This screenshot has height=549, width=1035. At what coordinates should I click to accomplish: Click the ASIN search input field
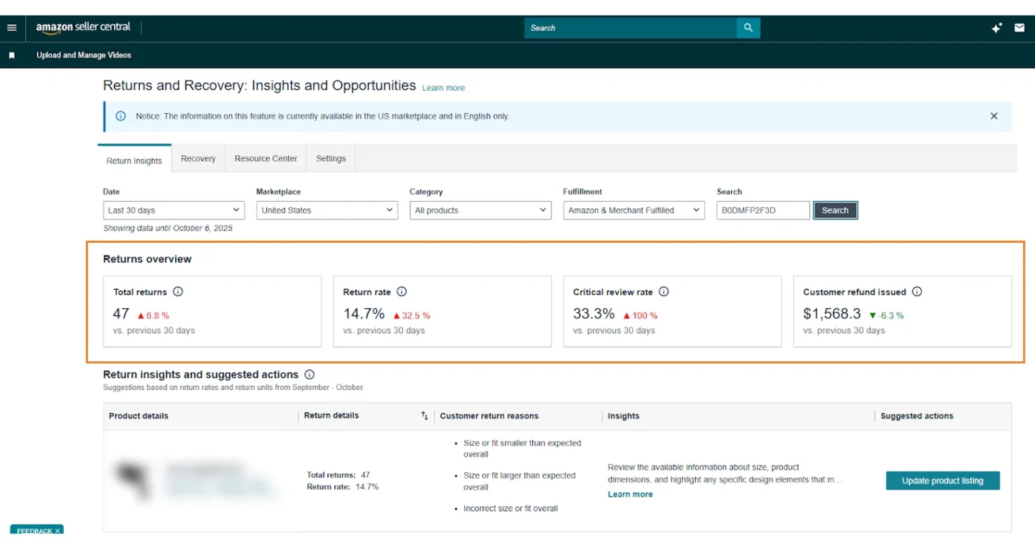click(762, 210)
